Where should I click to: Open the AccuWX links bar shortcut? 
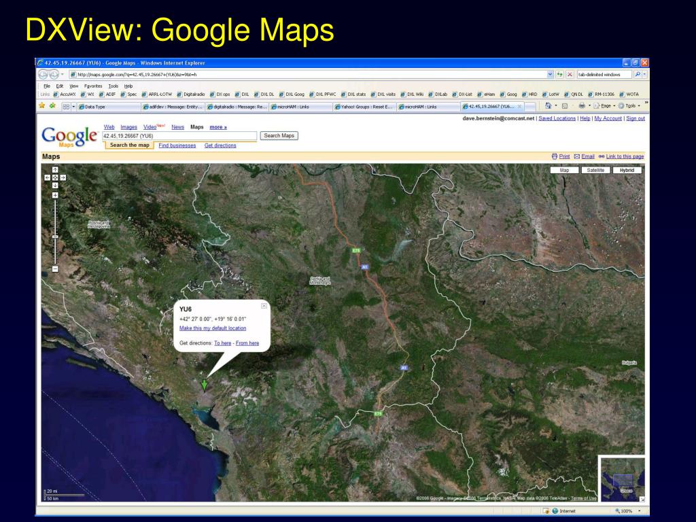tap(65, 94)
